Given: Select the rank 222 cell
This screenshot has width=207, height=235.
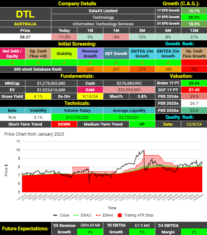Looking at the screenshot, I should click(90, 69).
